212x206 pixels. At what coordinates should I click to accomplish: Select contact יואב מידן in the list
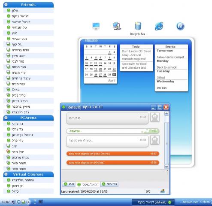pos(28,55)
